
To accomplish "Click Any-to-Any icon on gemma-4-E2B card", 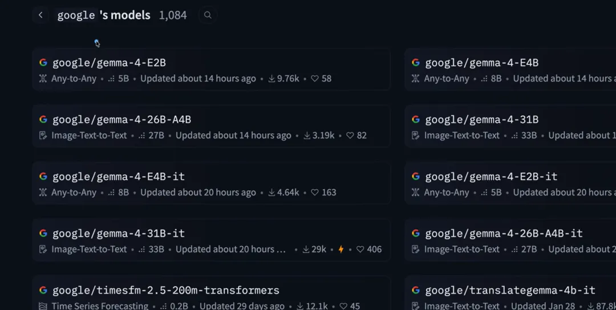I will [43, 79].
